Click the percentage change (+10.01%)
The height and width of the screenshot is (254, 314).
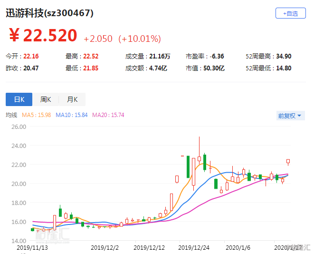point(140,39)
